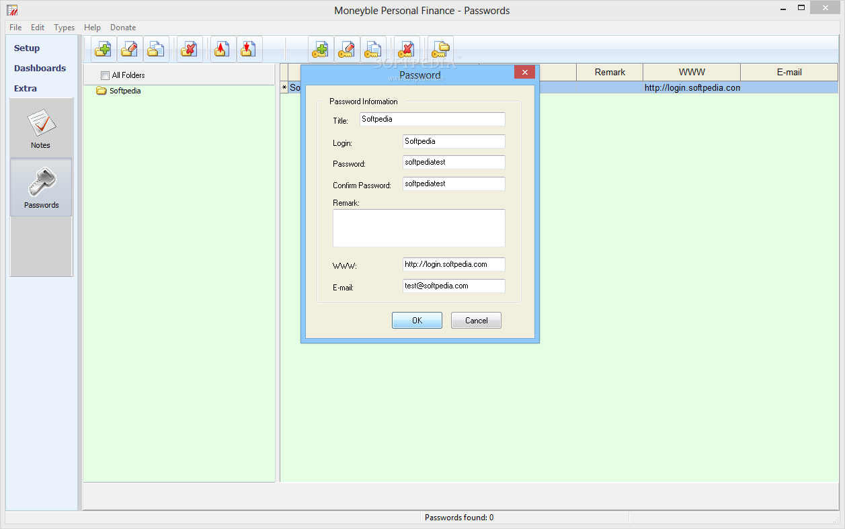Image resolution: width=845 pixels, height=529 pixels.
Task: Click the Passwords found: 0 status text
Action: [x=459, y=518]
